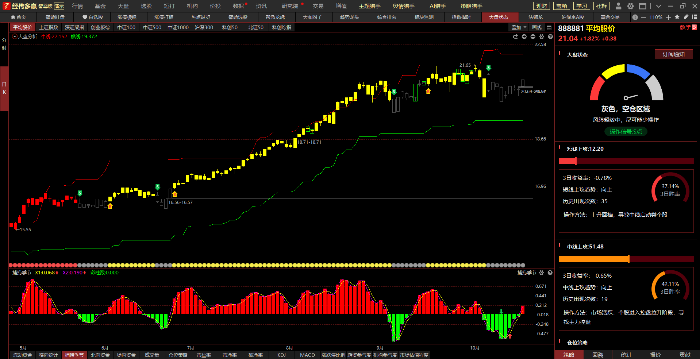Expand the 大盘分析 indicator dropdown arrow
Image resolution: width=700 pixels, height=359 pixels.
coord(15,36)
